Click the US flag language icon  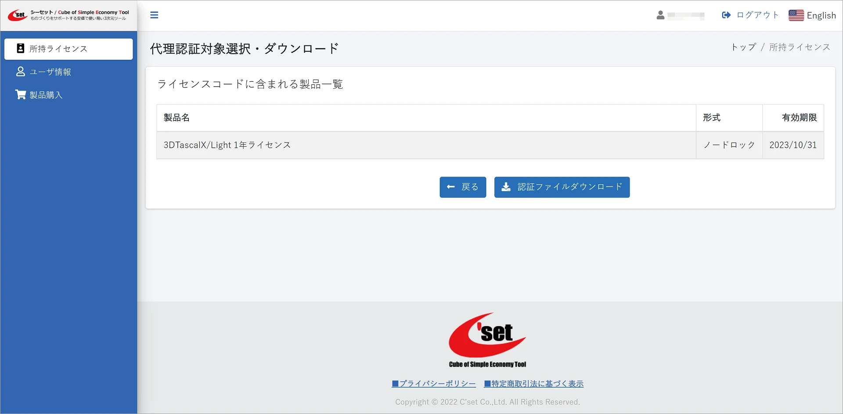coord(796,15)
